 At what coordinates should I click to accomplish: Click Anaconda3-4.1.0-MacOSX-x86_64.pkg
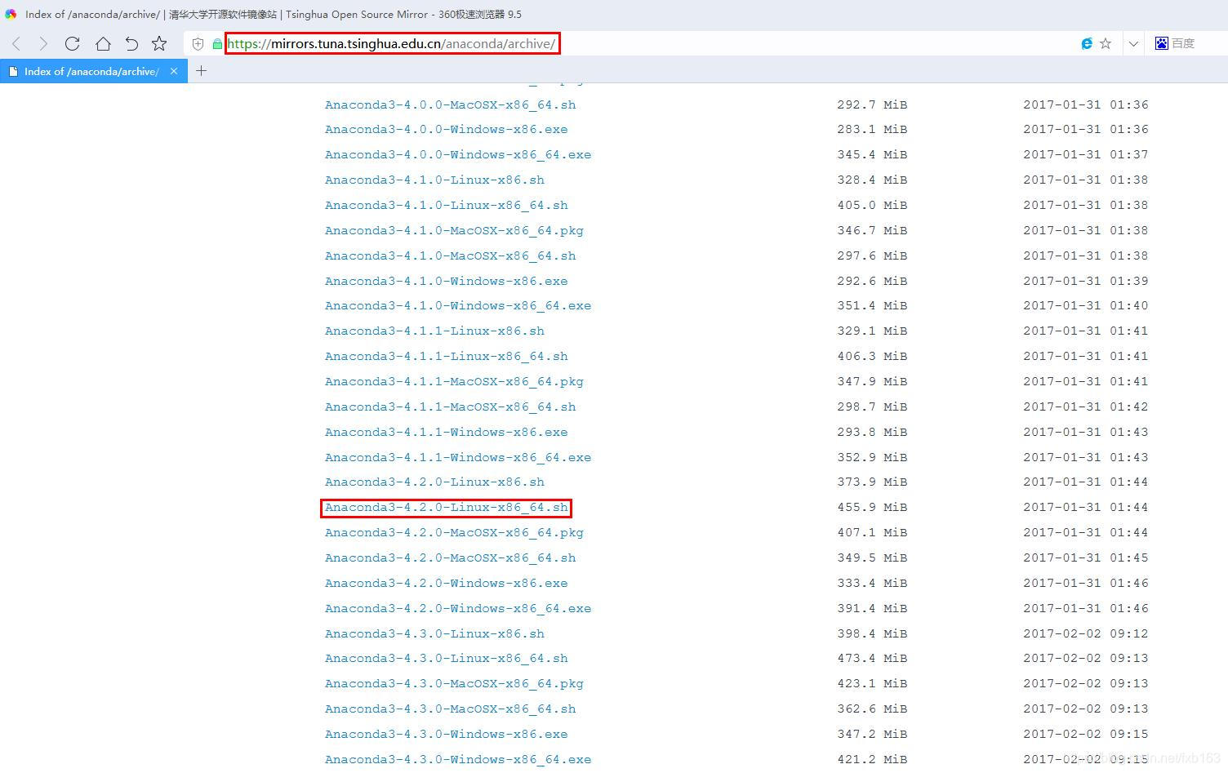click(454, 231)
